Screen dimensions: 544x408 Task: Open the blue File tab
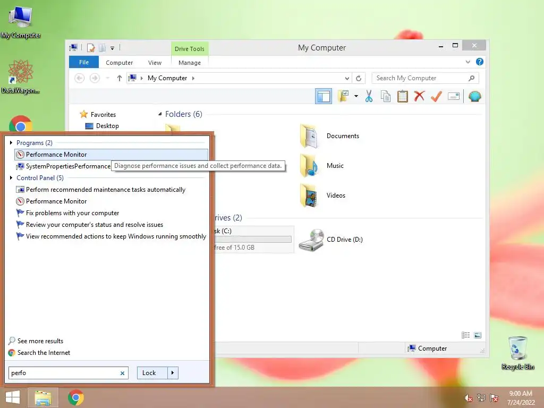(84, 62)
